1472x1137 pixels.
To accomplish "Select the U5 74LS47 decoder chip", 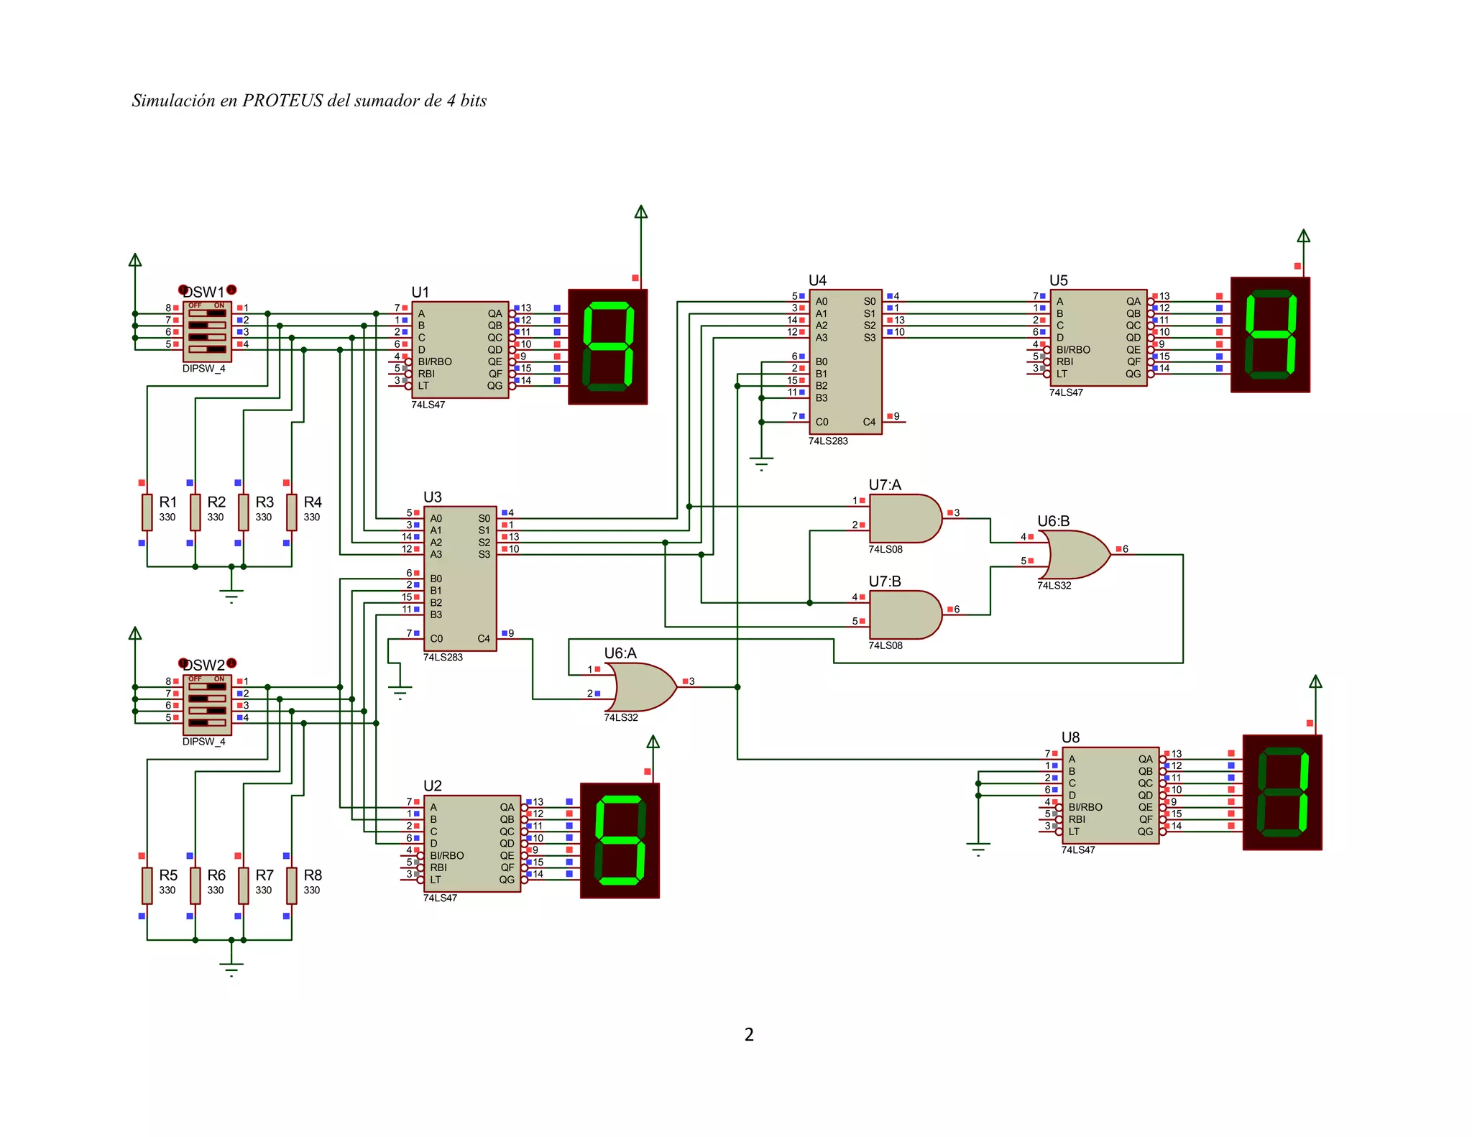I will point(1098,337).
